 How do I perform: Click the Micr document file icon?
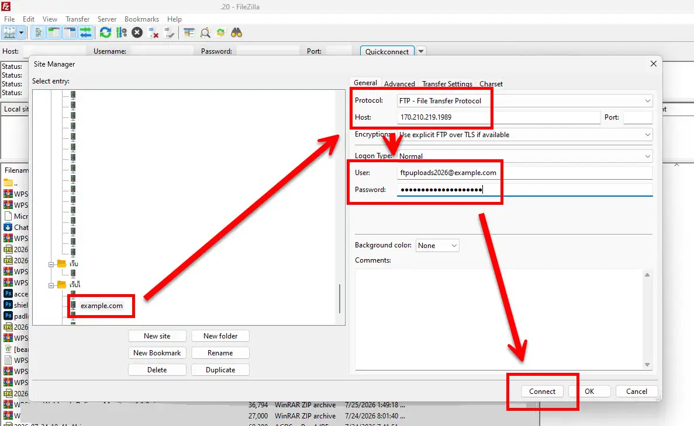click(x=8, y=216)
